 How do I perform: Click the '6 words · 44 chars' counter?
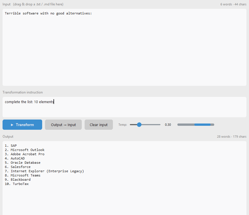pyautogui.click(x=233, y=4)
